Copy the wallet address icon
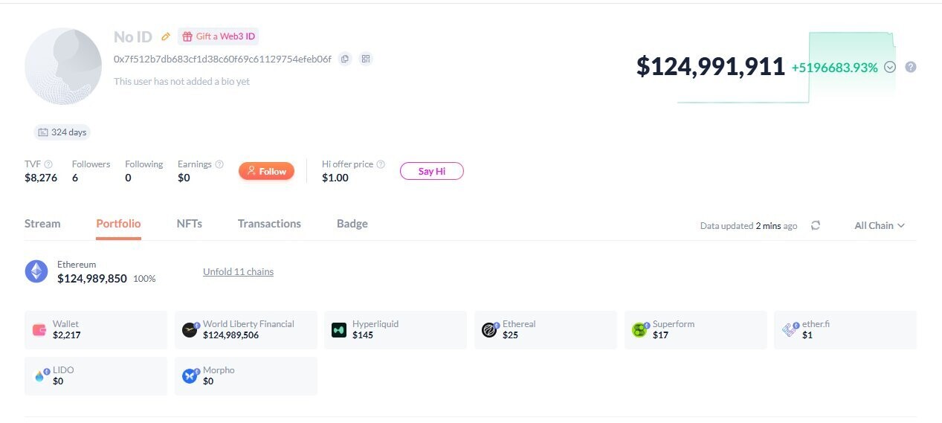This screenshot has width=942, height=423. point(344,59)
